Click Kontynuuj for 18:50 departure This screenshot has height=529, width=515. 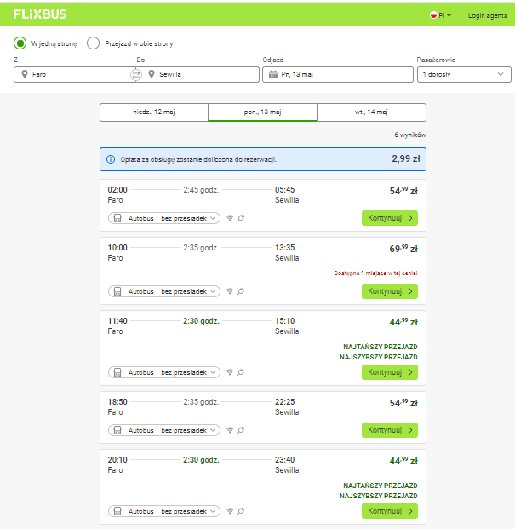coord(390,430)
